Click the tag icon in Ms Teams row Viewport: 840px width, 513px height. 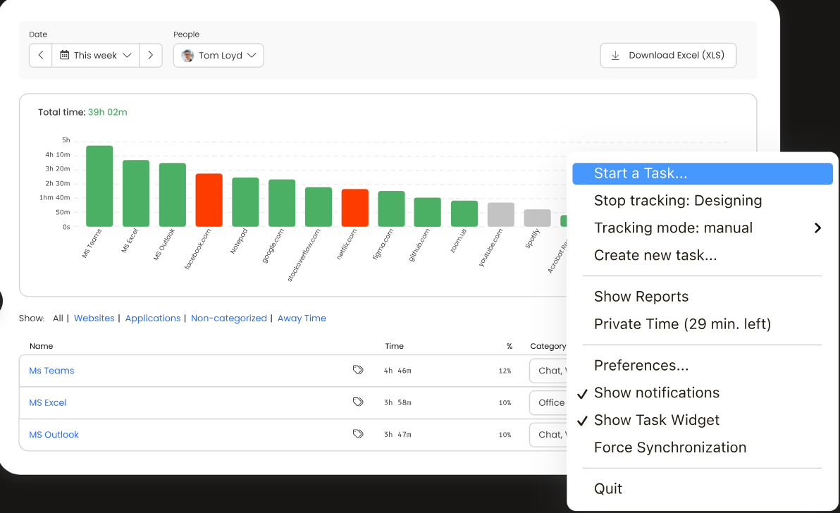[x=358, y=370]
